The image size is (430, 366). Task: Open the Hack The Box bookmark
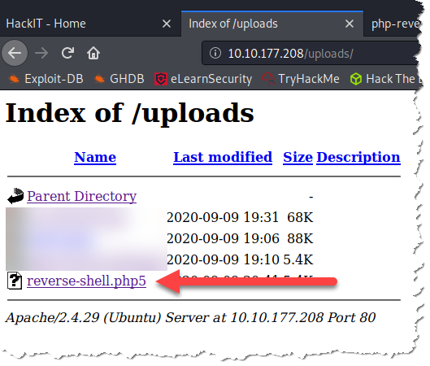pos(385,79)
